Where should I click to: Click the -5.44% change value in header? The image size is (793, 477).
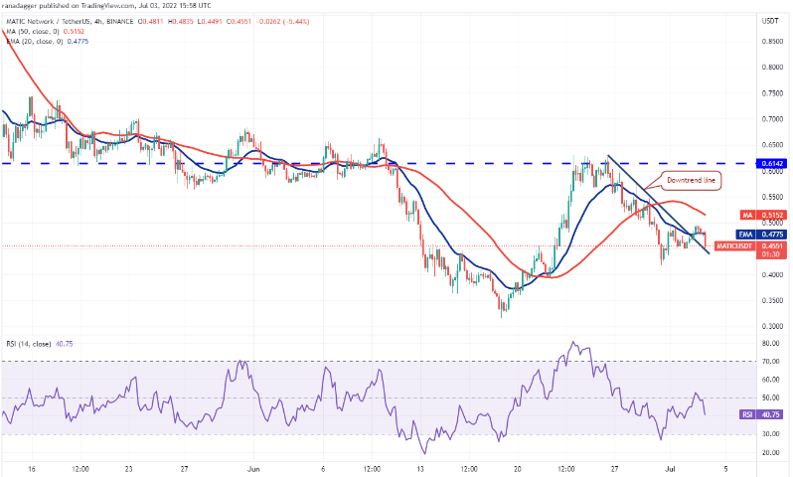(x=296, y=22)
